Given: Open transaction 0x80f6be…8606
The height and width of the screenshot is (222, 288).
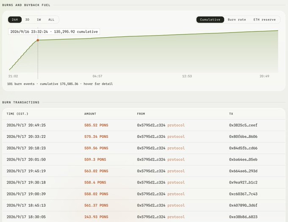Looking at the screenshot, I should 243,137.
